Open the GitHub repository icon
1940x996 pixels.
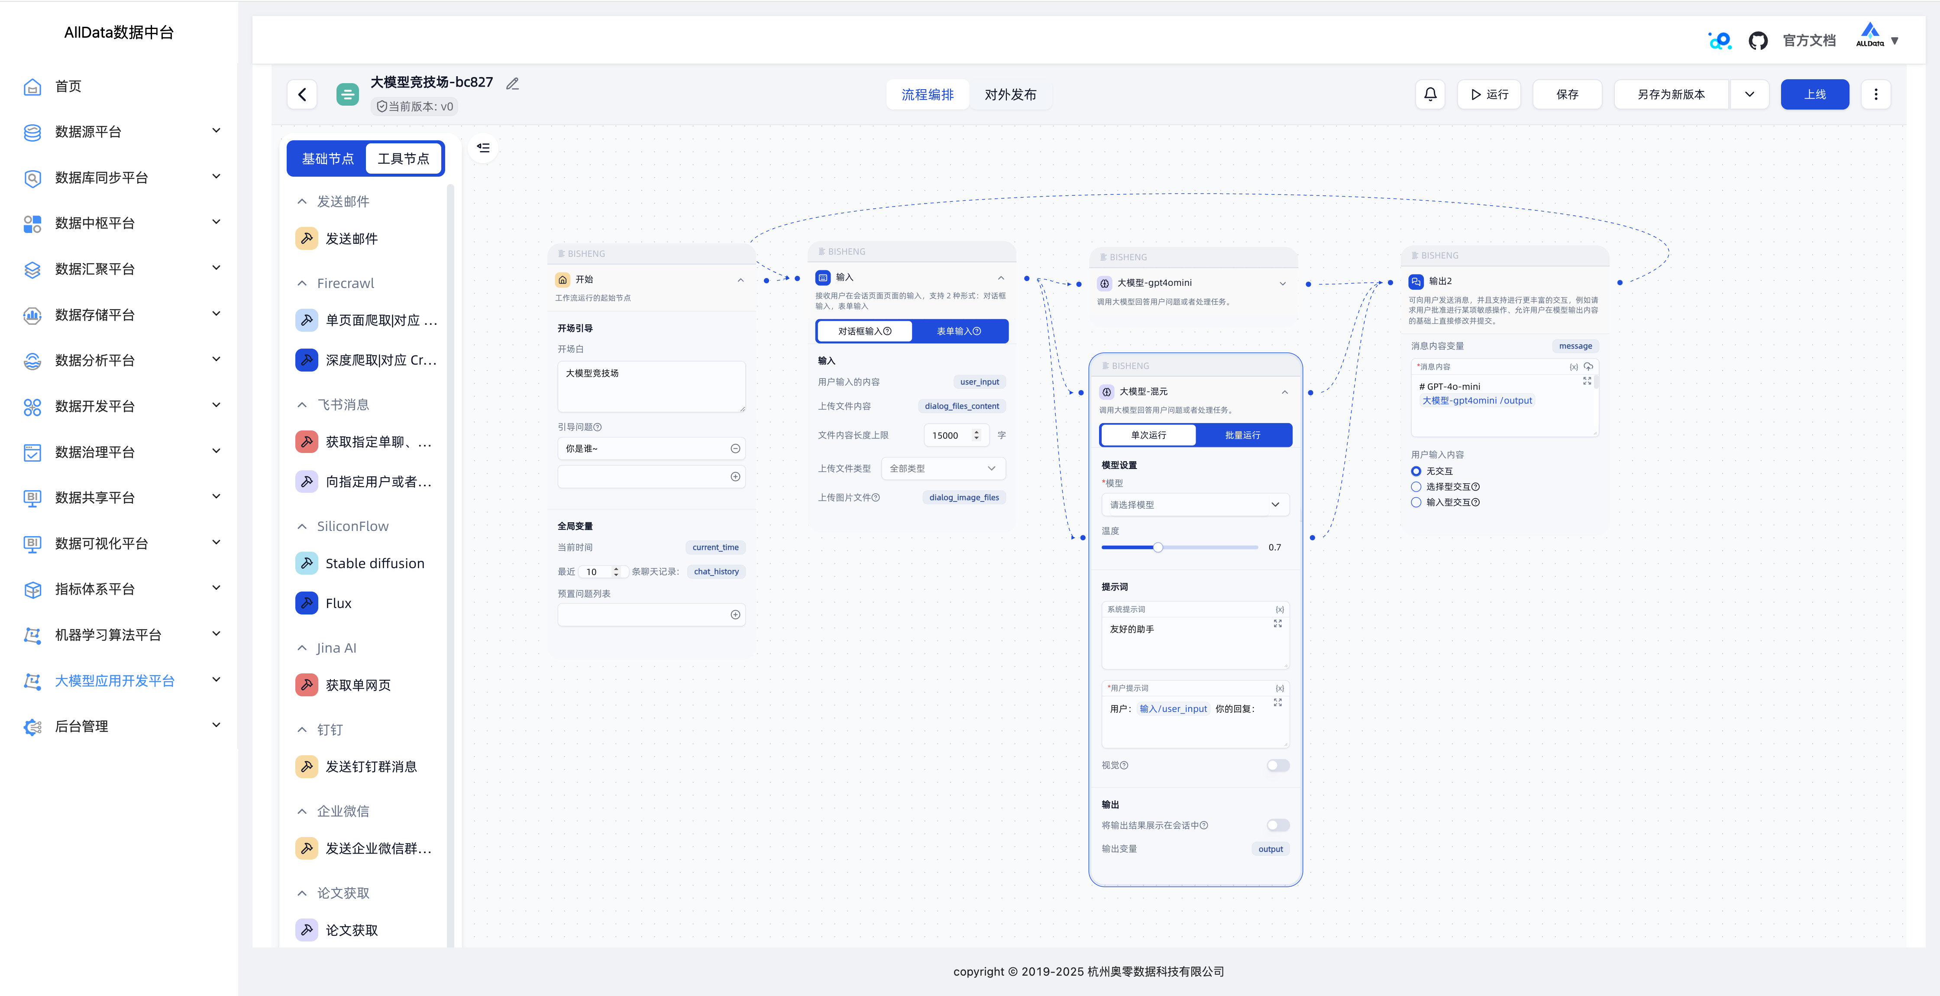pyautogui.click(x=1758, y=41)
